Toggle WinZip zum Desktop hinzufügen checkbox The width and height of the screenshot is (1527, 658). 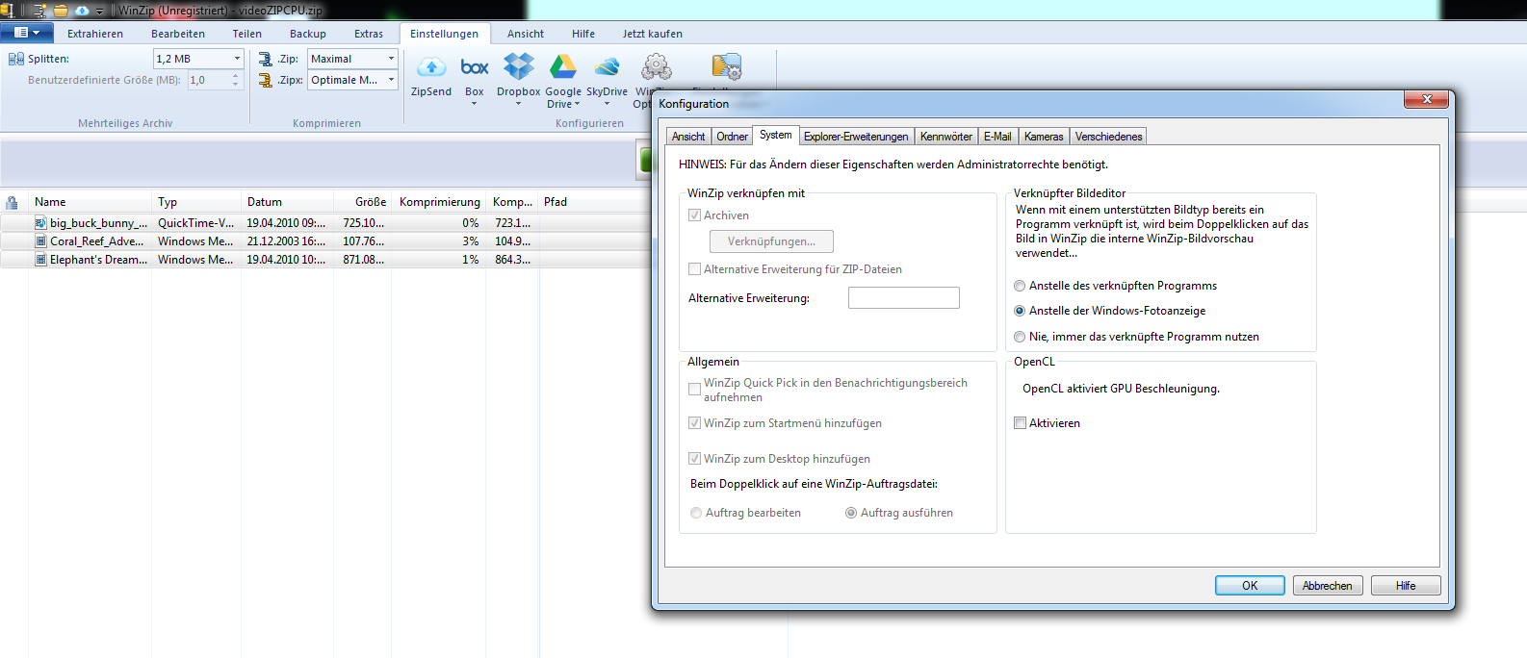694,459
